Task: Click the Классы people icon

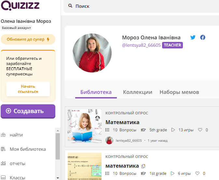Action: pyautogui.click(x=3, y=177)
